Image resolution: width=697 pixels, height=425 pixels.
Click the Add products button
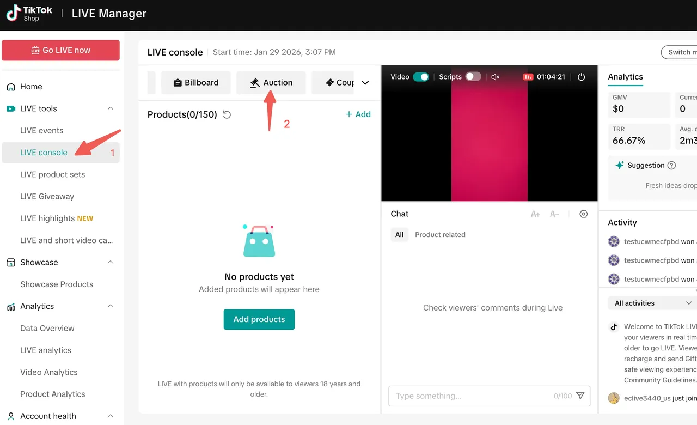tap(259, 319)
